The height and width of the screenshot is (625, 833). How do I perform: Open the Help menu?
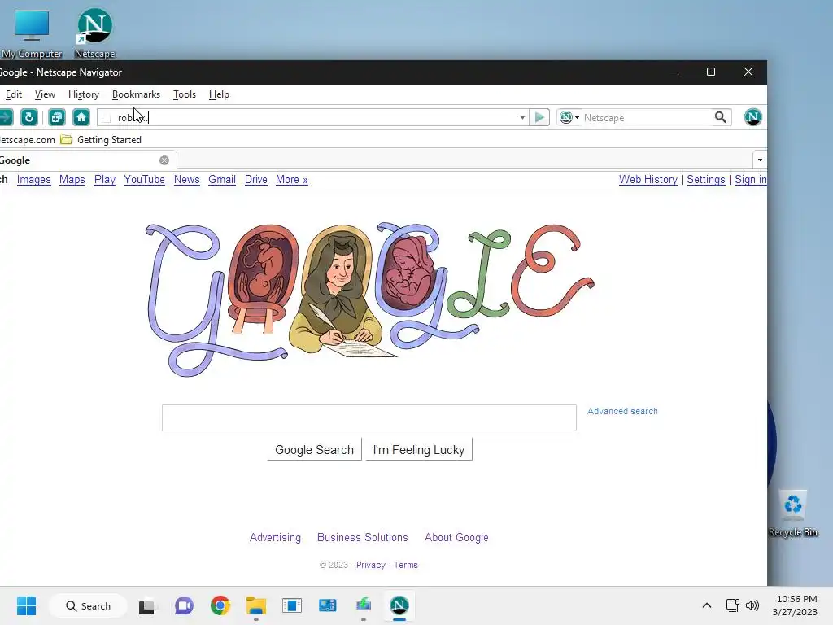[219, 94]
